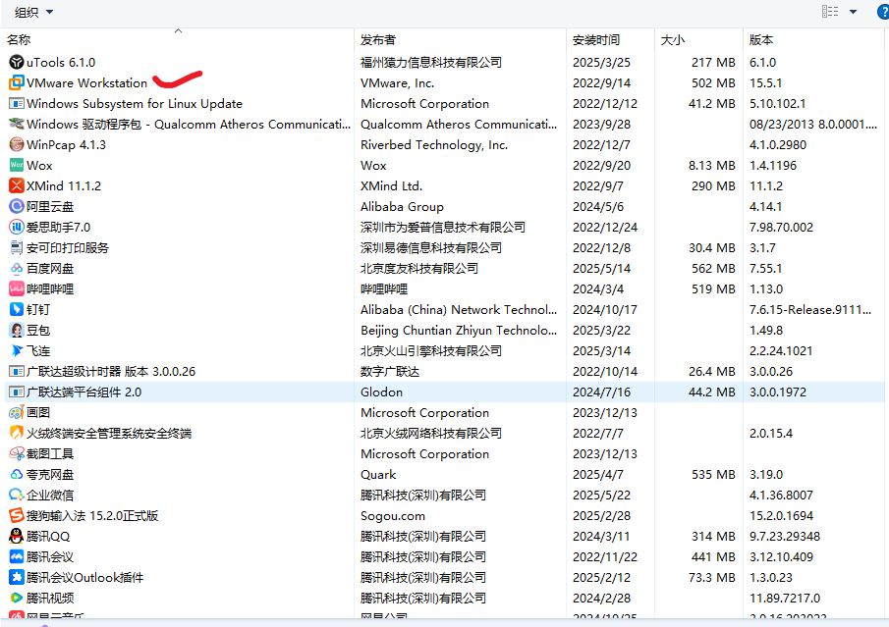Screen dimensions: 889x627
Task: Sort by the 大小 column header
Action: click(x=698, y=39)
